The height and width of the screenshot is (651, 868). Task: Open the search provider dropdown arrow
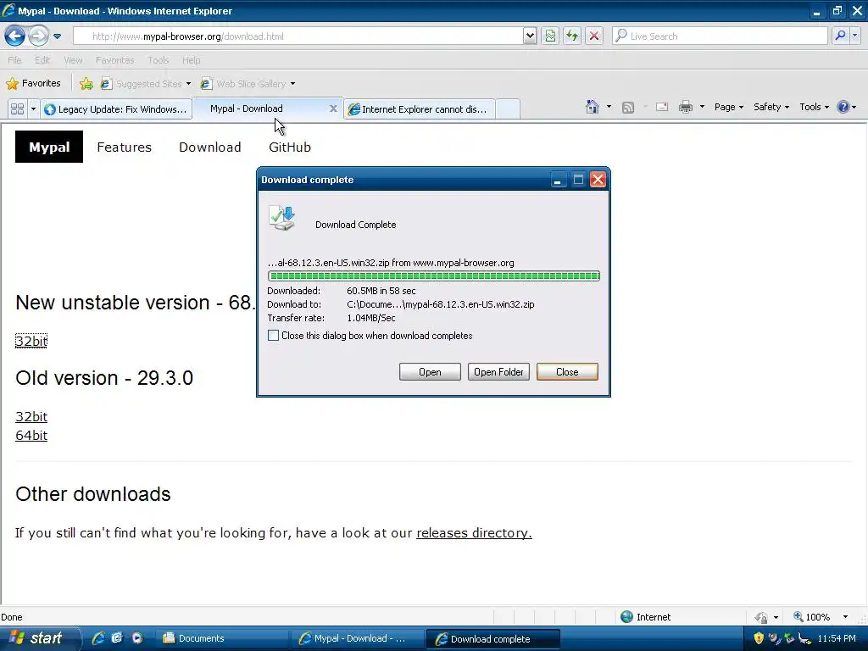point(855,36)
